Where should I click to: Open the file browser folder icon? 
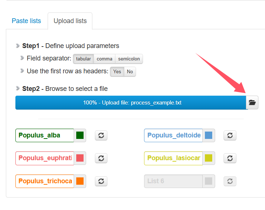click(x=252, y=103)
